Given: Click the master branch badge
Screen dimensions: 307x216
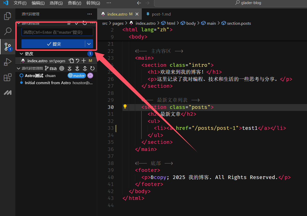Looking at the screenshot, I should click(x=77, y=75).
